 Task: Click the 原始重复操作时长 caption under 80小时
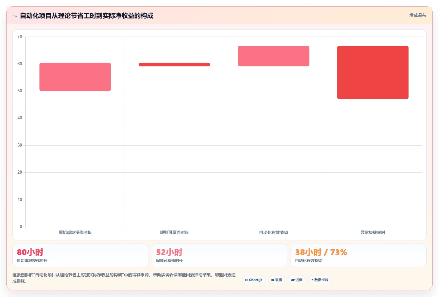pos(32,261)
